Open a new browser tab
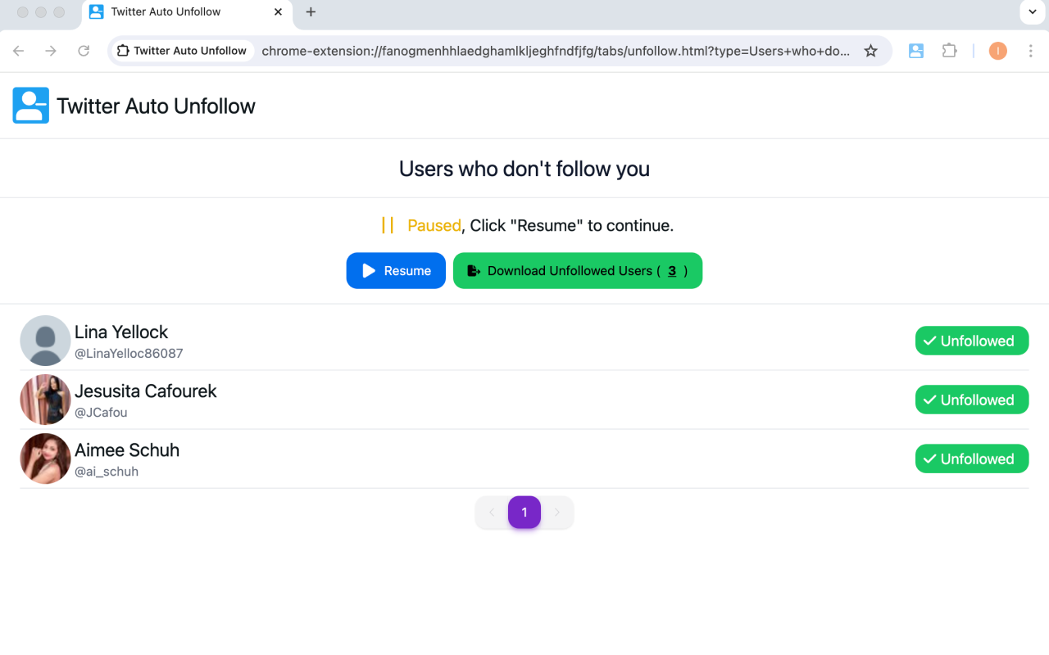Screen dimensions: 1049x655 click(310, 12)
